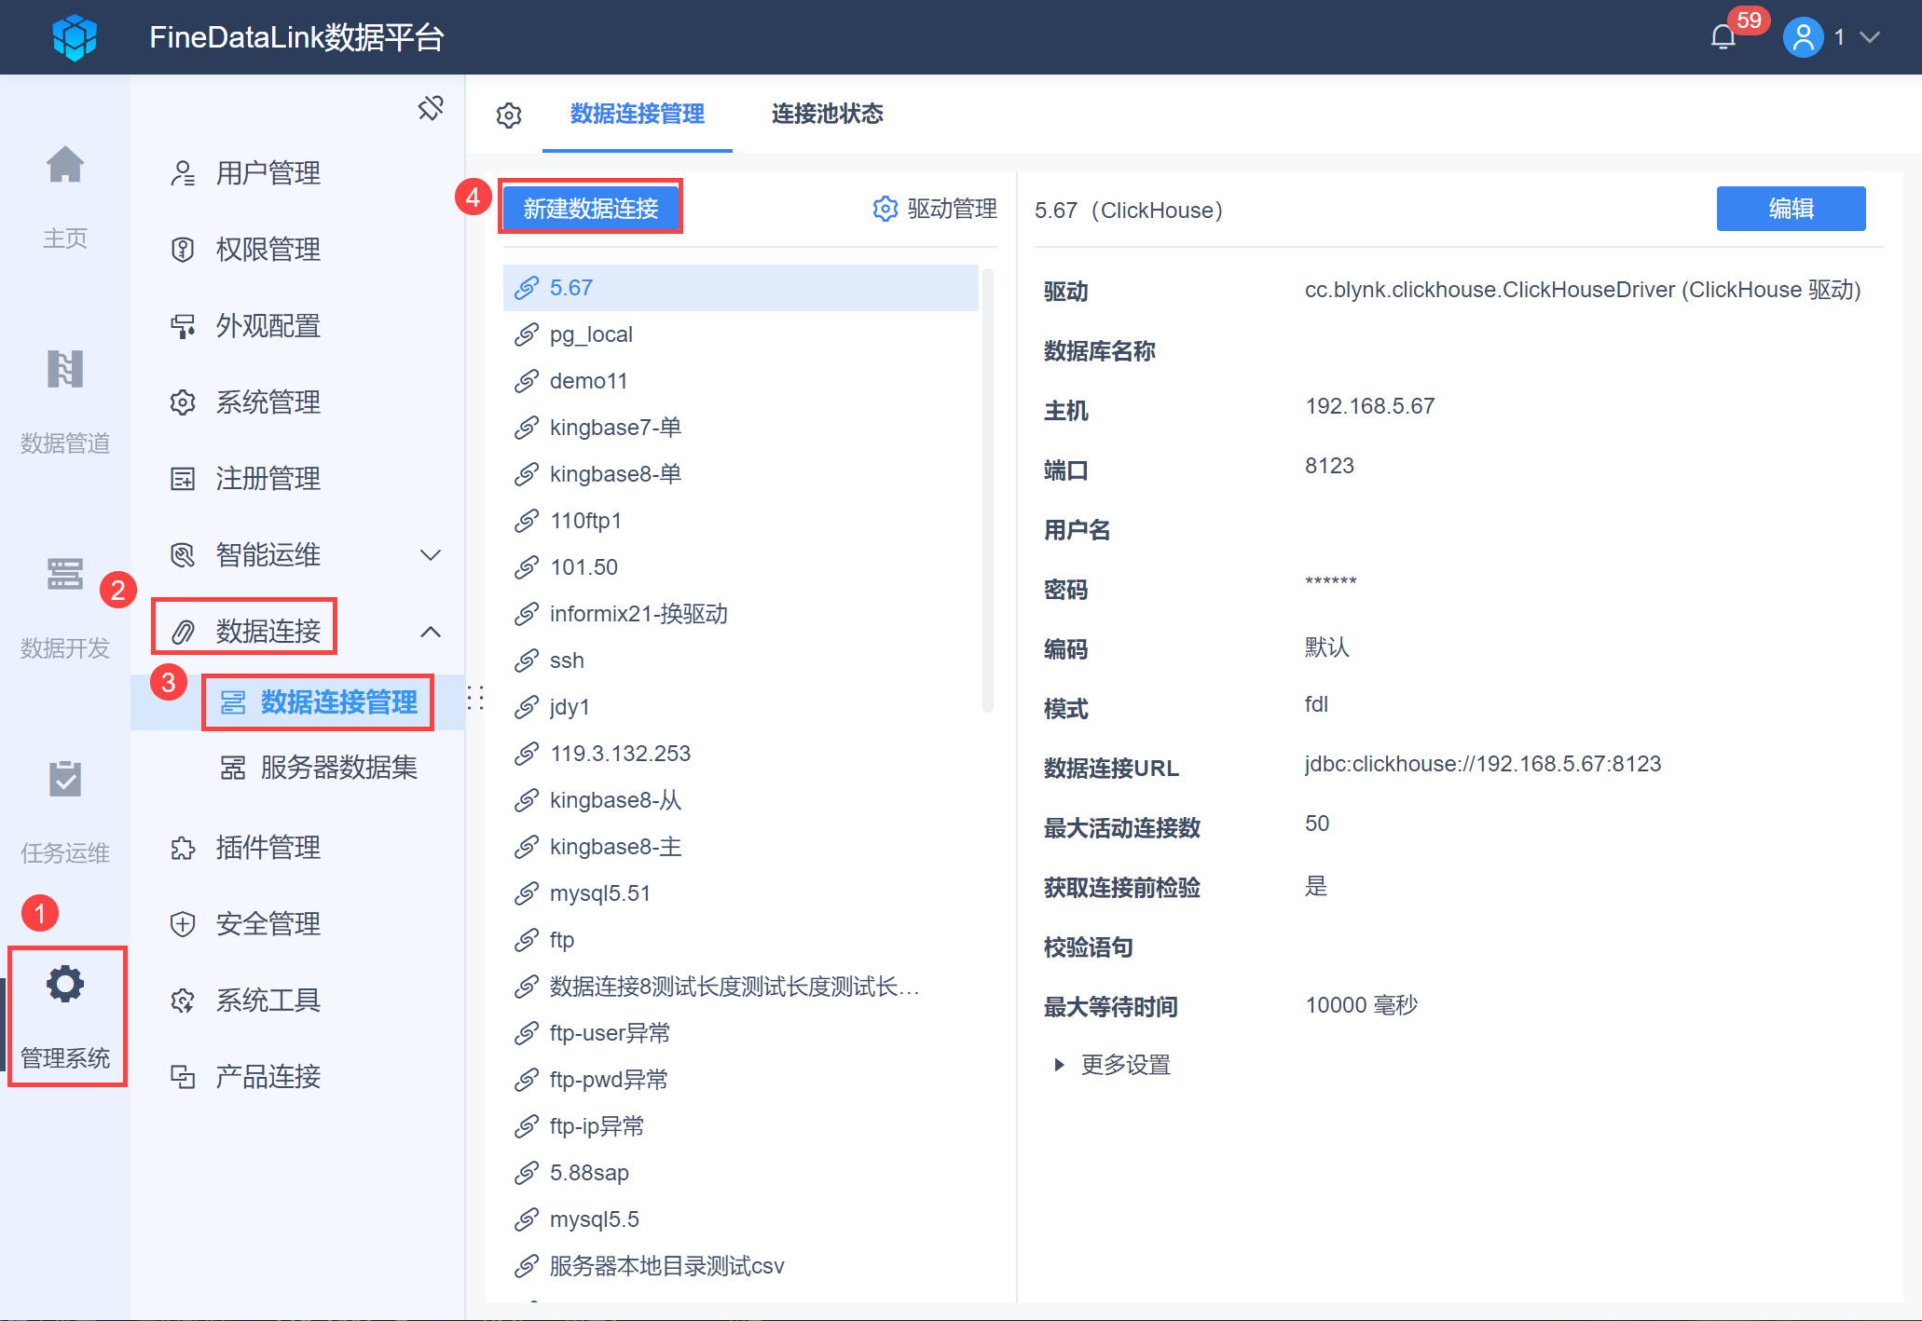Click the pin sidebar icon
Screen dimensions: 1922x1321
[431, 108]
